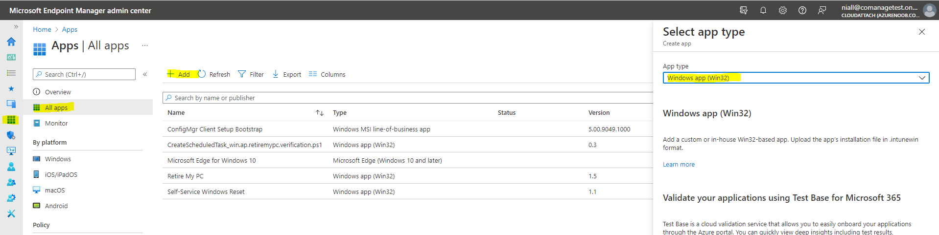Open ConfigMgr Client Setup Bootstrap app
Screen dimensions: 939x235
[215, 129]
